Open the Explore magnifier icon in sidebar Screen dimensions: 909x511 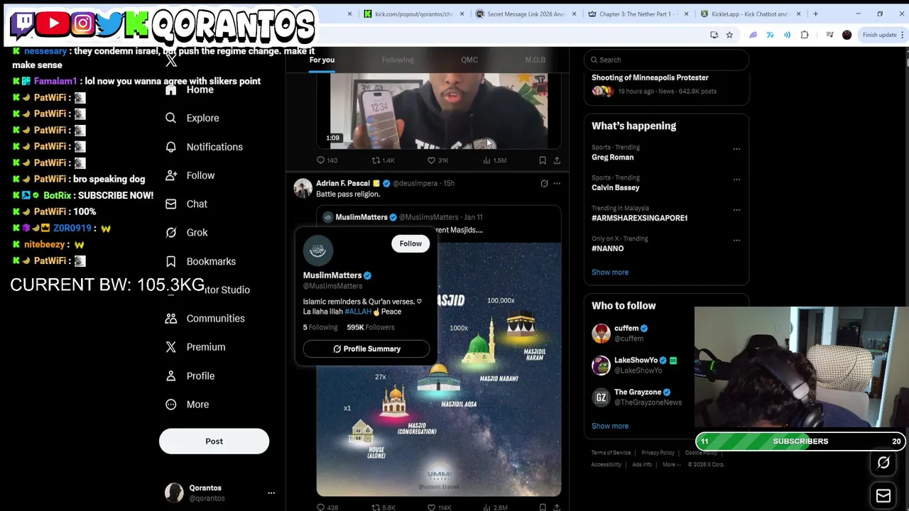click(x=170, y=118)
